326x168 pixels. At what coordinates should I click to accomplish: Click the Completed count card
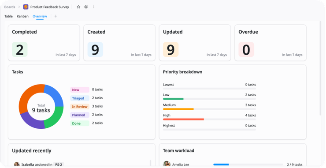tap(44, 43)
